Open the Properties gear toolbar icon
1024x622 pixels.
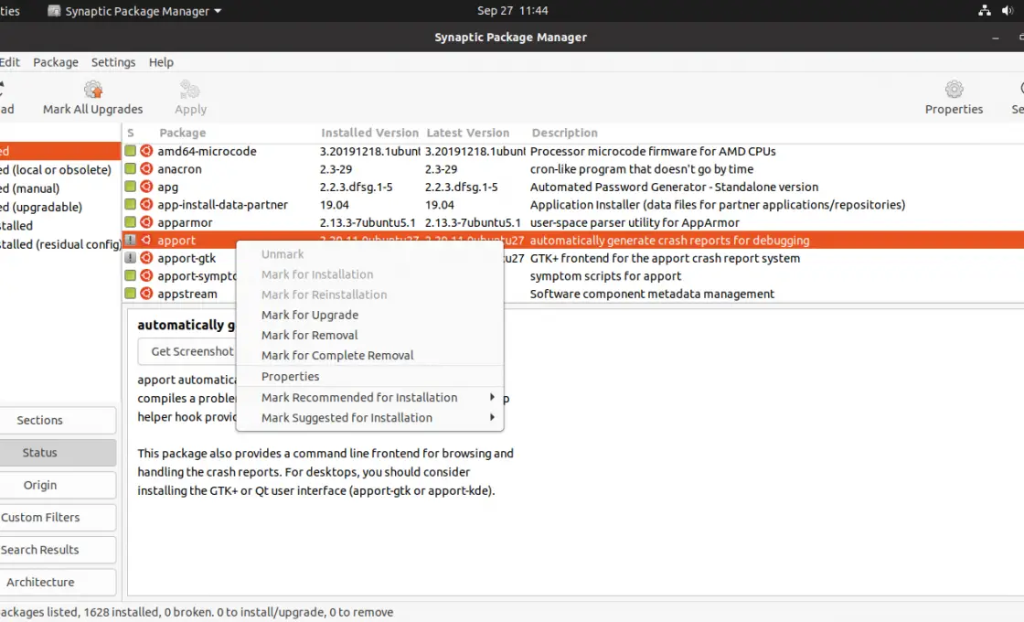954,90
